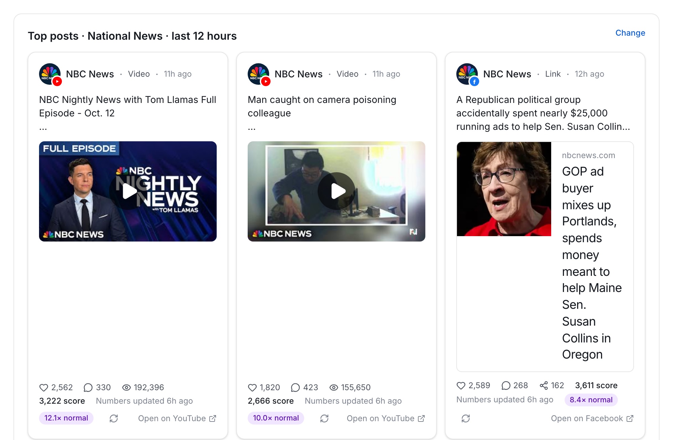Open the GOP ad buyer headline link
This screenshot has height=440, width=673.
pos(592,263)
